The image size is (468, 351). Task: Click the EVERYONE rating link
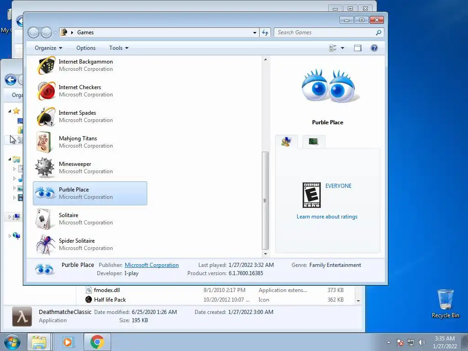[338, 186]
